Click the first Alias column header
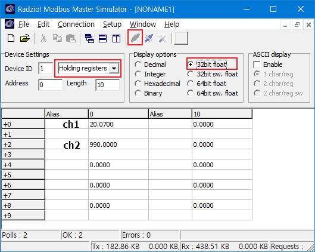315x252 pixels. (67, 114)
